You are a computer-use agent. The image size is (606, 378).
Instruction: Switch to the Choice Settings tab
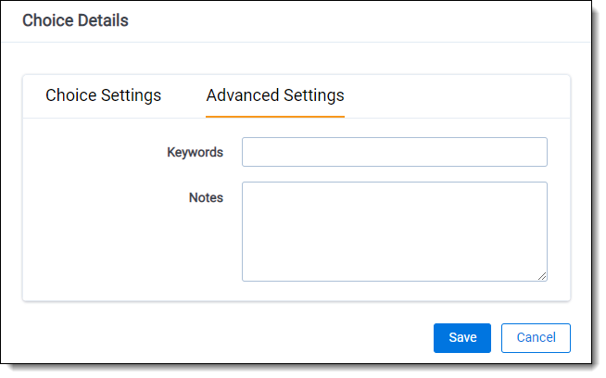coord(103,95)
